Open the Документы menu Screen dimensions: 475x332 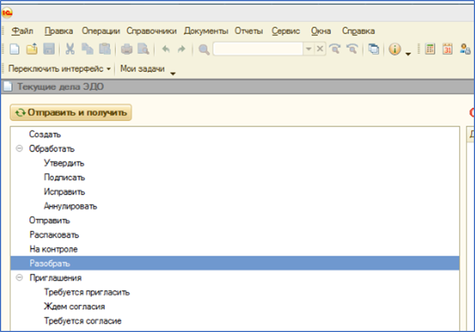click(x=206, y=31)
